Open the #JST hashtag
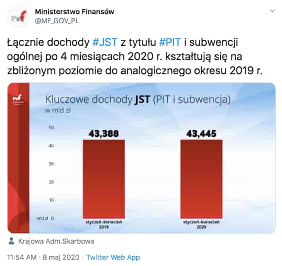The image size is (282, 266). point(105,42)
